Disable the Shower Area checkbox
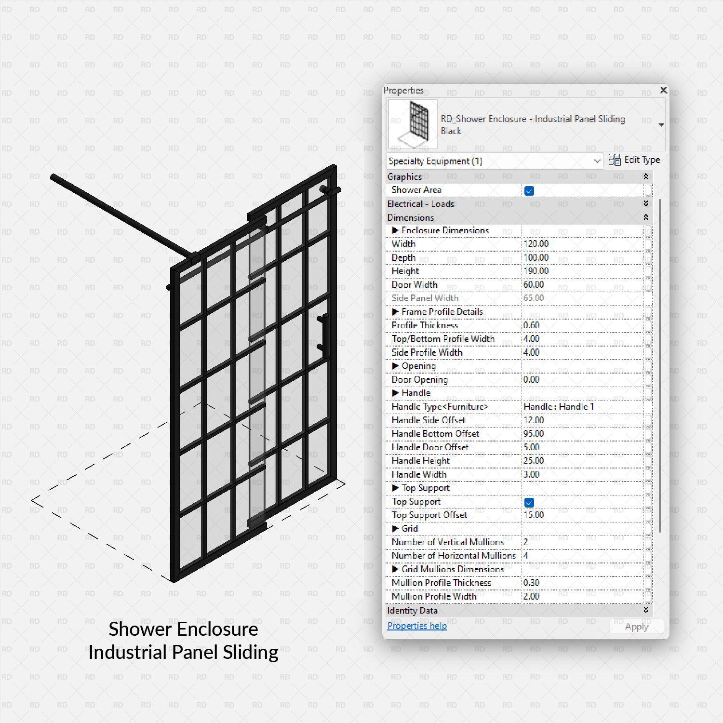The height and width of the screenshot is (723, 723). click(x=529, y=190)
